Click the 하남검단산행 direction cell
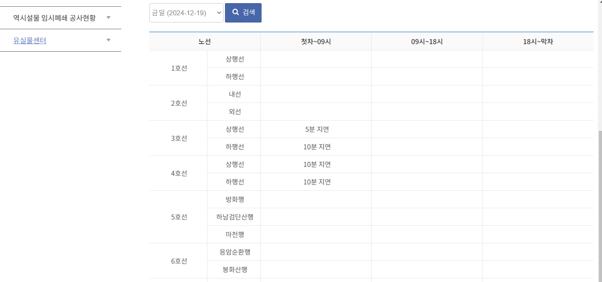602x282 pixels. click(x=234, y=217)
